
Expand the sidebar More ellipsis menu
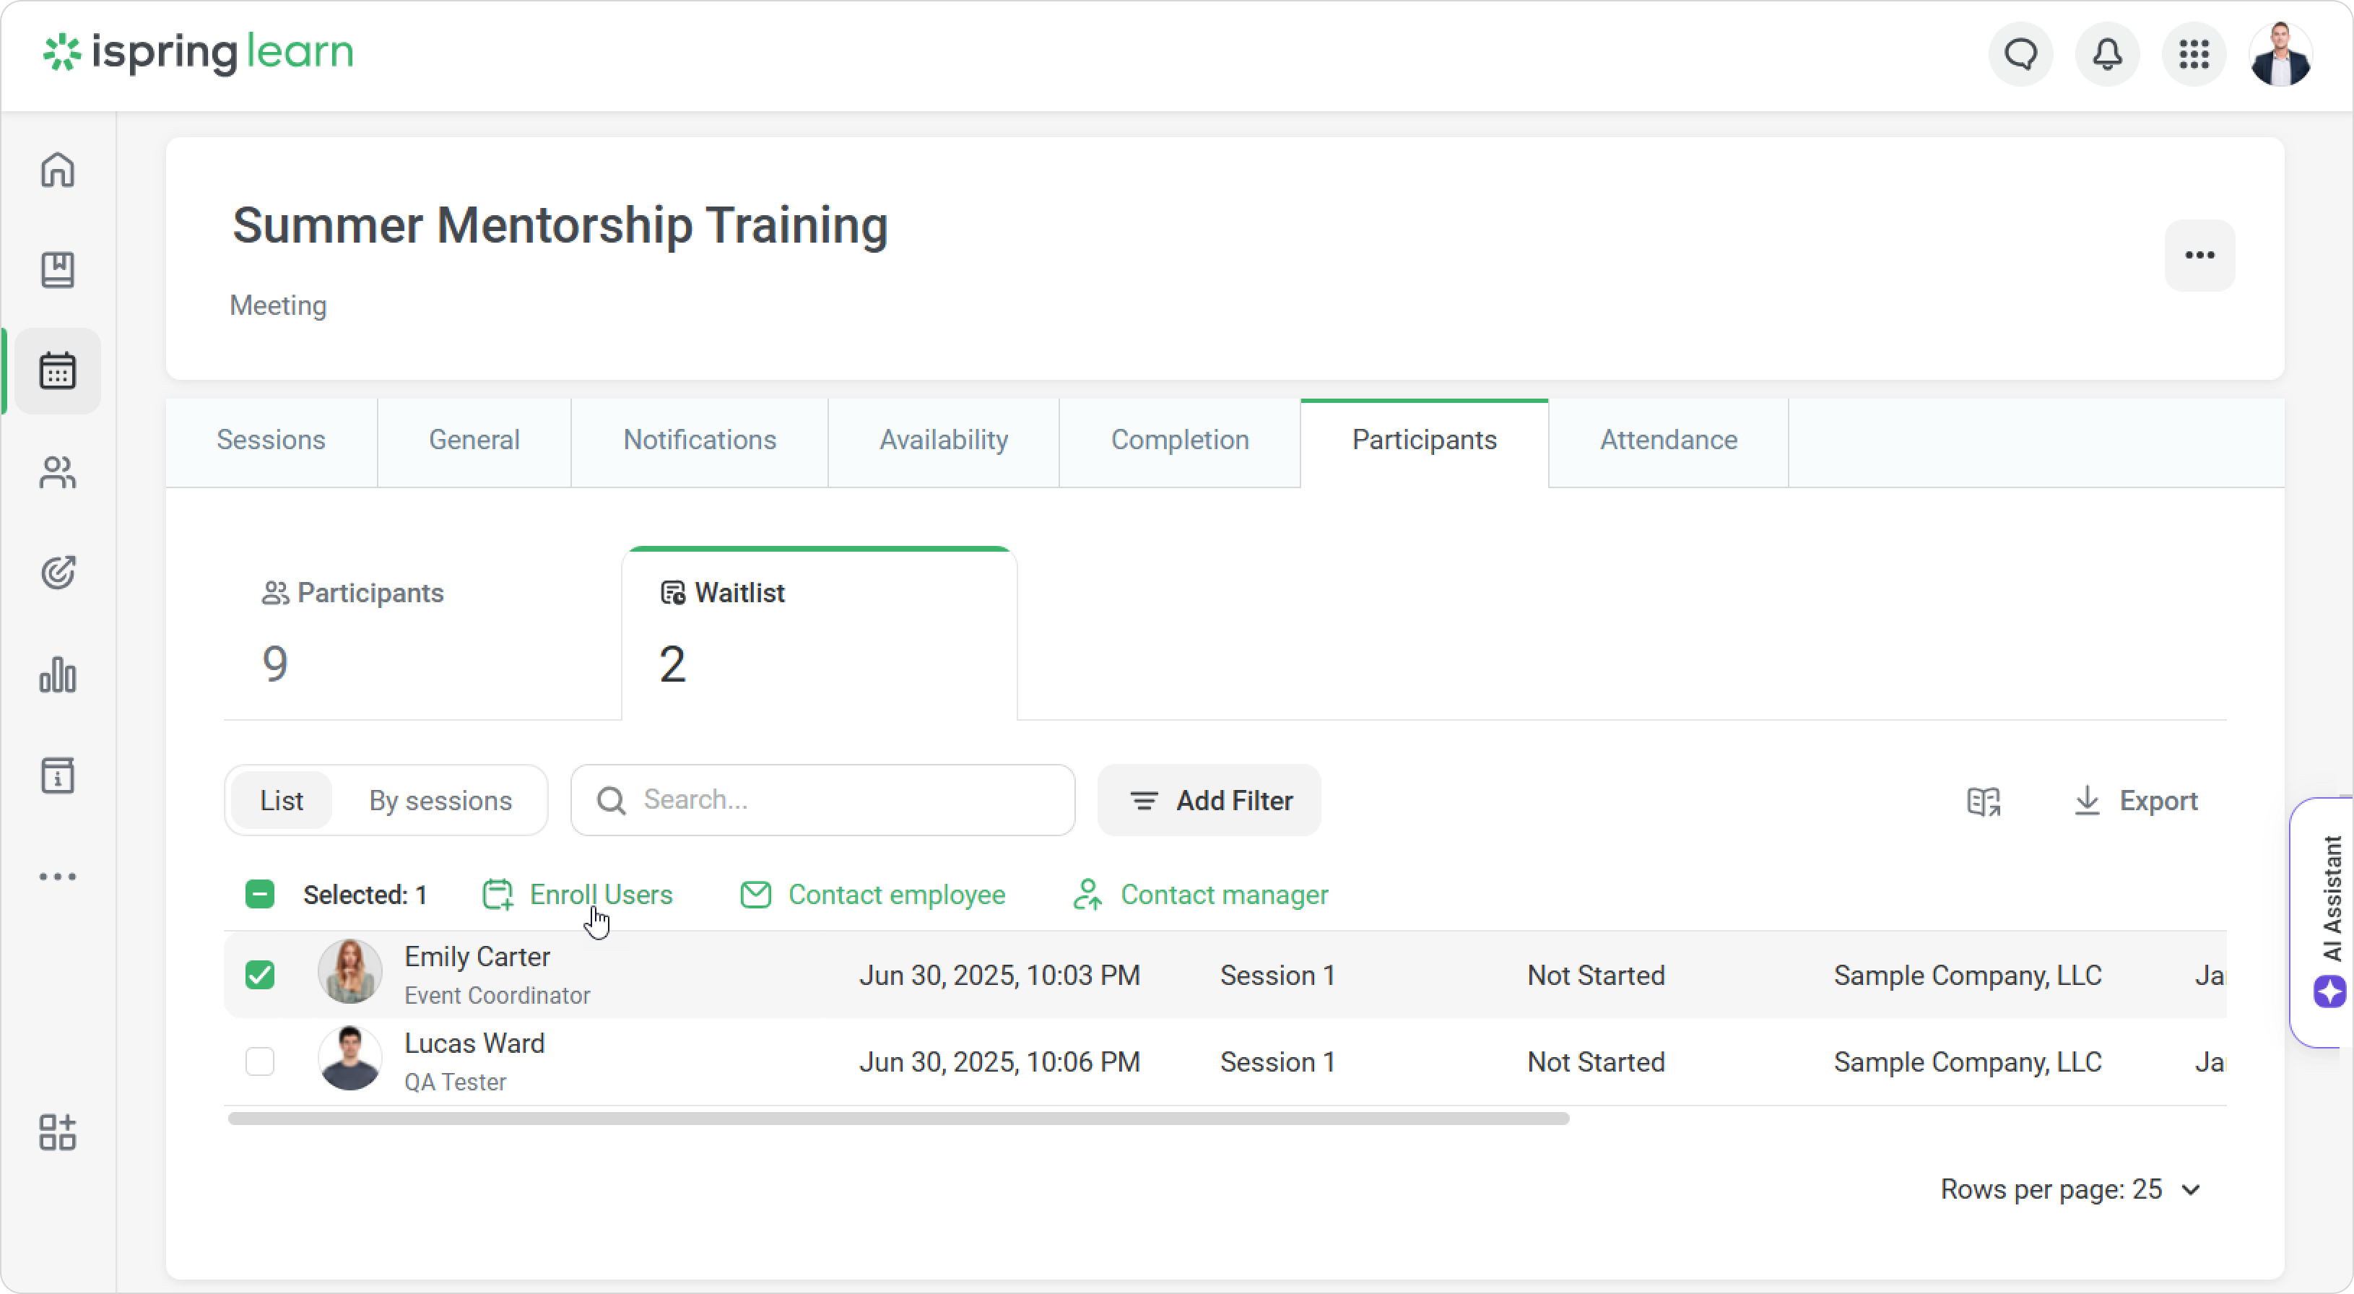click(x=58, y=877)
